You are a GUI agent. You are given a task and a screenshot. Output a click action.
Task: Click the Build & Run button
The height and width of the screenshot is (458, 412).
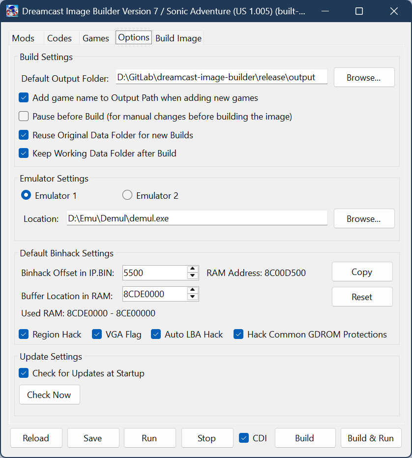pyautogui.click(x=371, y=438)
